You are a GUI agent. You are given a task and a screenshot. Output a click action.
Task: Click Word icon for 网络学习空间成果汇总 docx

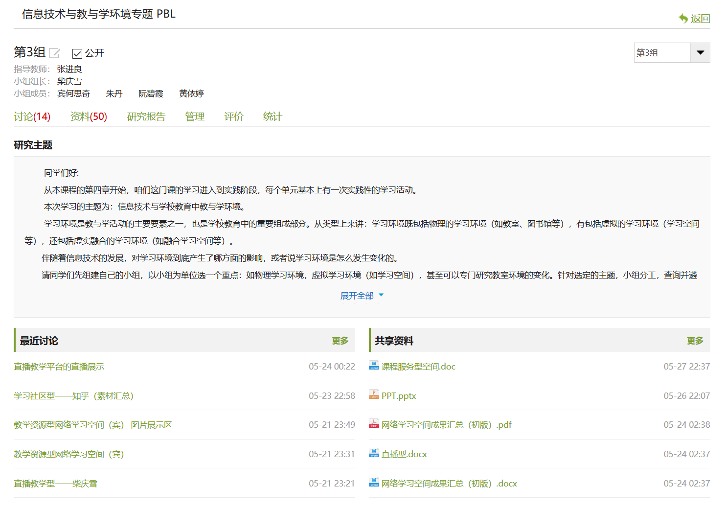pyautogui.click(x=374, y=483)
